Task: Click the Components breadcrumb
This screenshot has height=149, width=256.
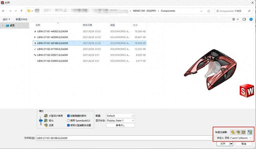Action: pyautogui.click(x=168, y=11)
